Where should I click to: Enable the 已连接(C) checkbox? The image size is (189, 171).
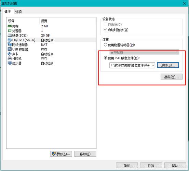tap(106, 25)
